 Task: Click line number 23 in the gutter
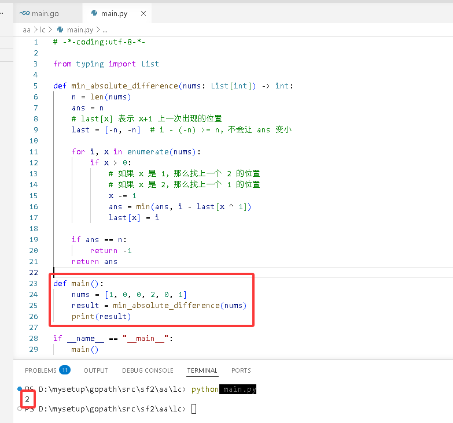tap(34, 284)
